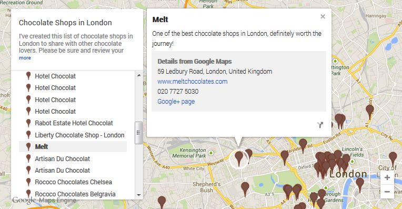Click the map pin near Shepherd's Bush
The height and width of the screenshot is (209, 402).
245,188
